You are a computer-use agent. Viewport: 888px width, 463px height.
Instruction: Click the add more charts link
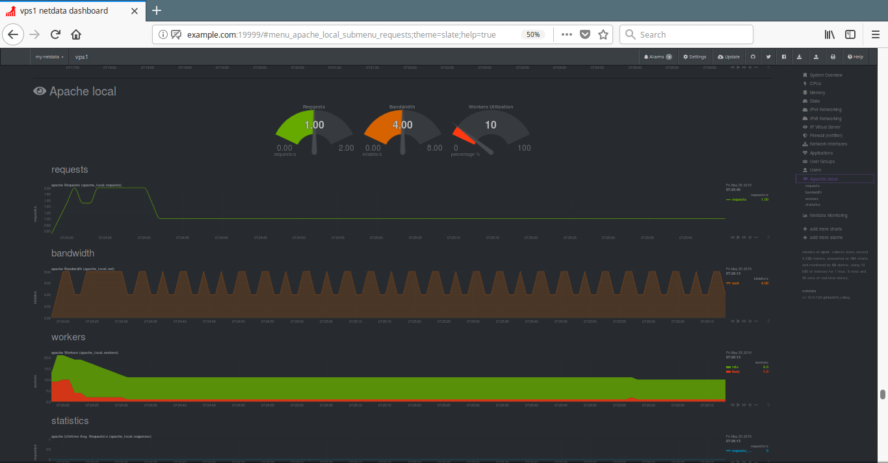(825, 229)
